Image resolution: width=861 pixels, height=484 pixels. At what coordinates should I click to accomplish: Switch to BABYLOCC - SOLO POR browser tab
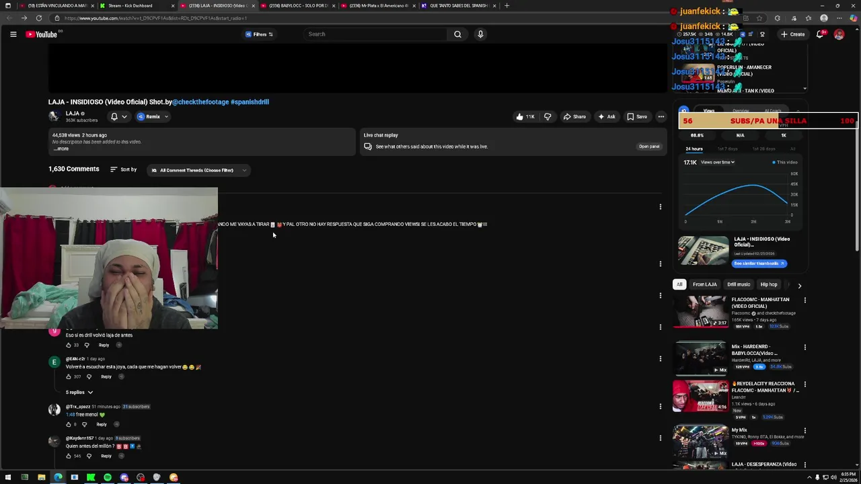296,5
